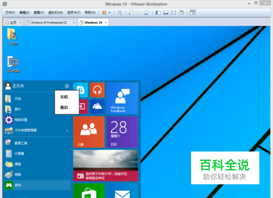Open the Music headphones tile
Viewport: 273px width, 198px height.
tap(97, 90)
